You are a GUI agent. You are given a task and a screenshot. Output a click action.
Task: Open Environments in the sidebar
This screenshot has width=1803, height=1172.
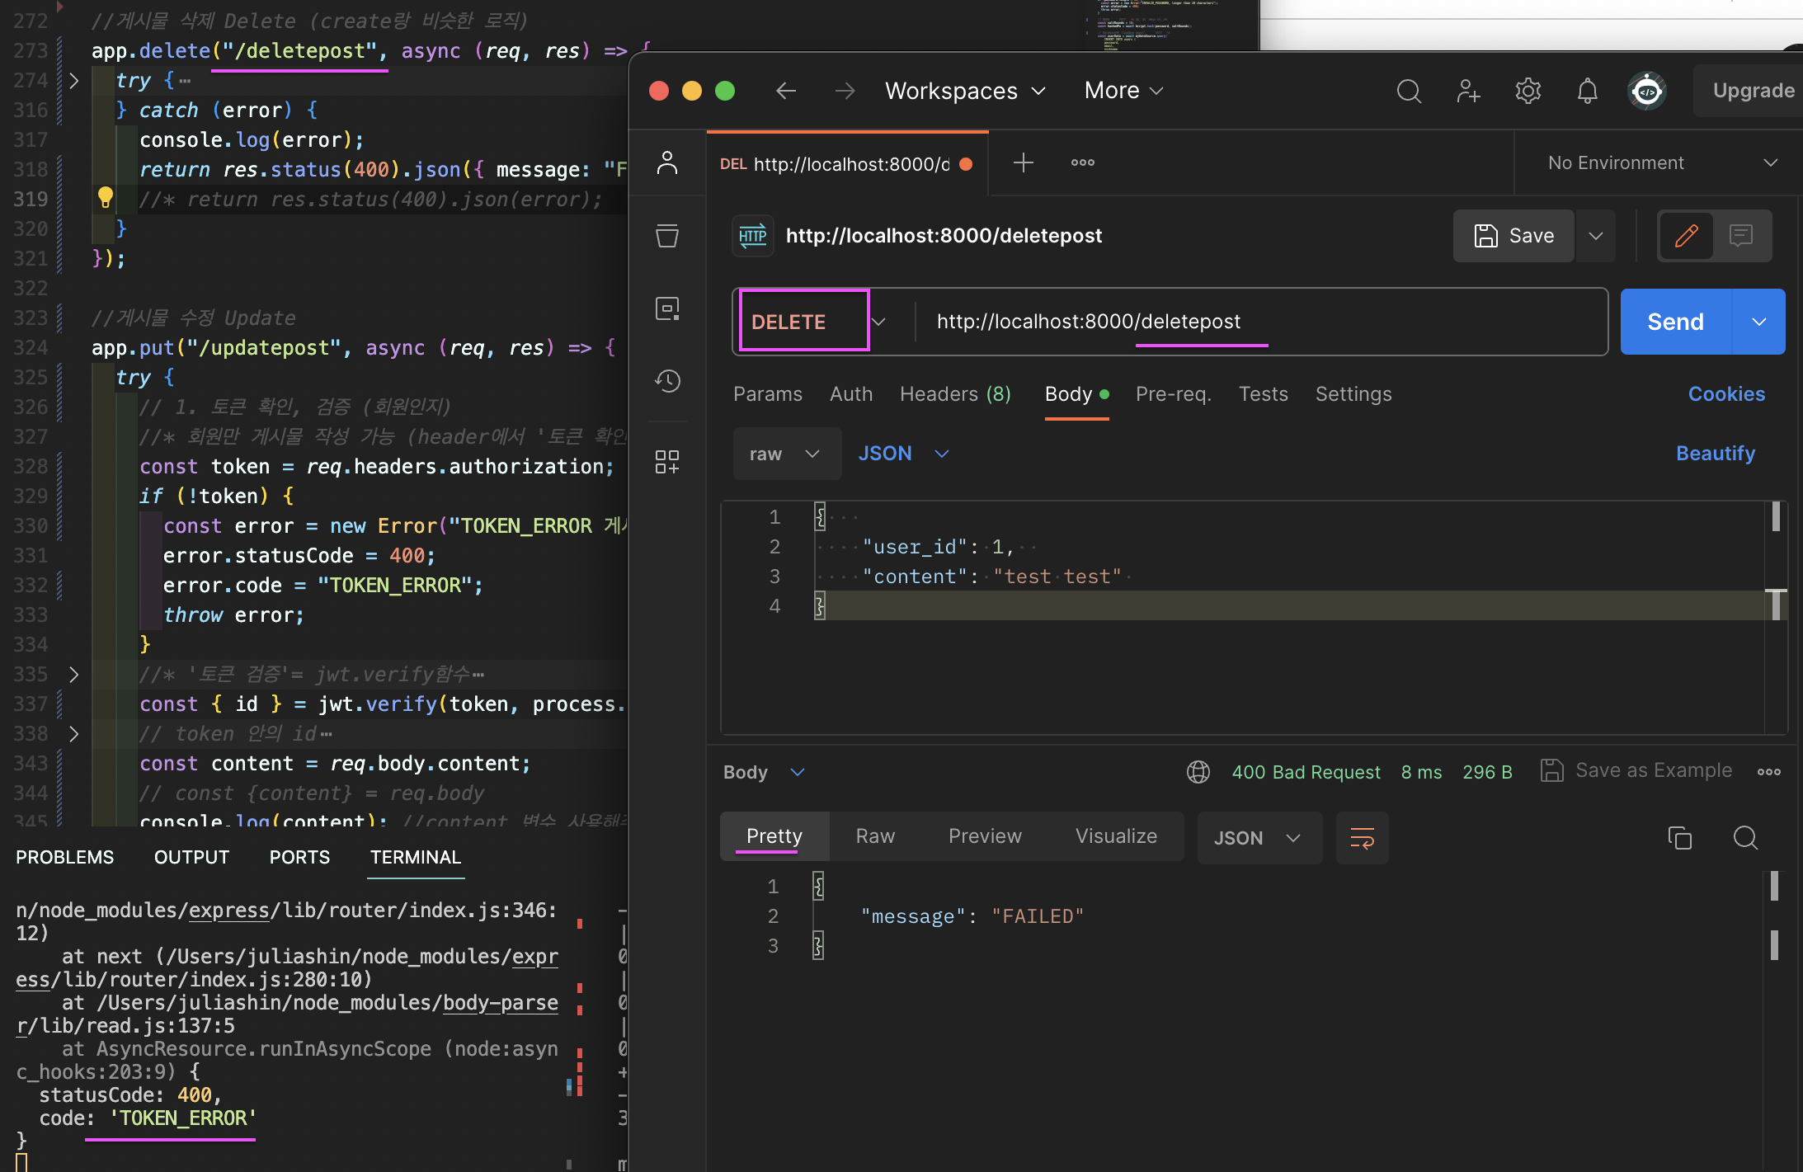tap(667, 308)
